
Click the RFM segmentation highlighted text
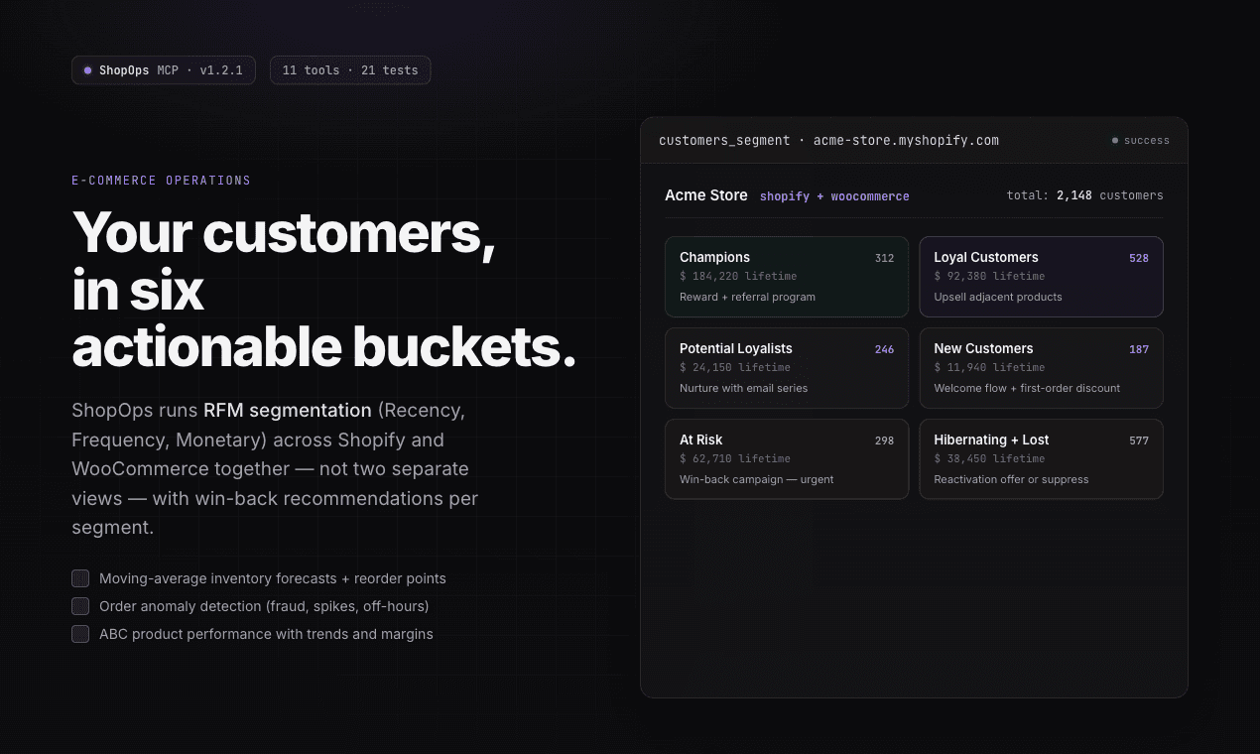tap(287, 410)
